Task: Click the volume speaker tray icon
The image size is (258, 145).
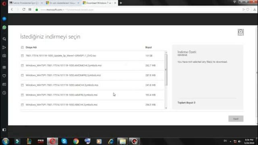Action: [x=239, y=141]
